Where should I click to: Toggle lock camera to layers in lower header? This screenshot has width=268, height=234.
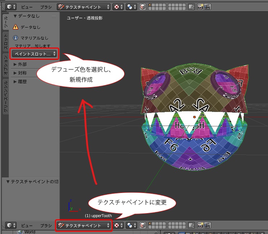click(x=191, y=225)
